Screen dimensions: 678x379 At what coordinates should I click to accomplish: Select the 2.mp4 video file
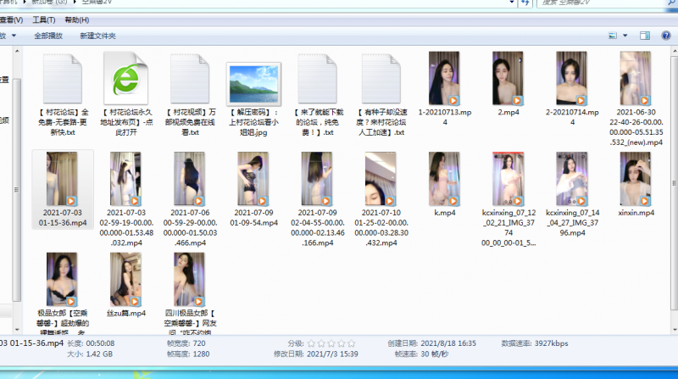(x=508, y=83)
